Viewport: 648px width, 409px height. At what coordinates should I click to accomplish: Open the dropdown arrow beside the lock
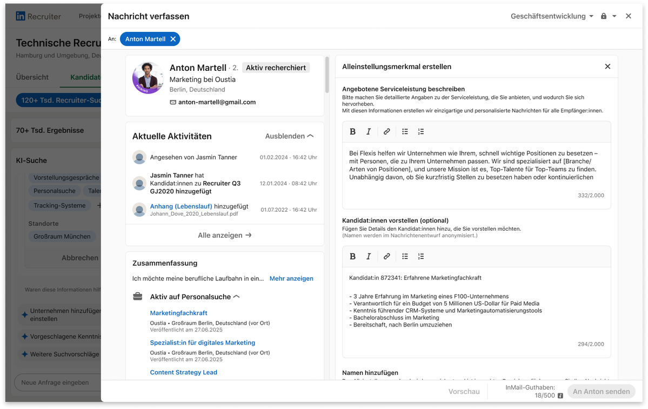pos(614,16)
